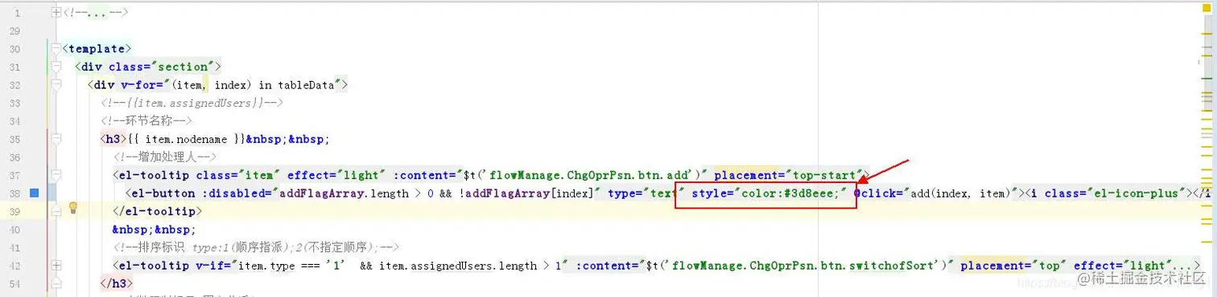Expand the folded el-tooltip block on line 42
The width and height of the screenshot is (1217, 297).
tap(56, 265)
